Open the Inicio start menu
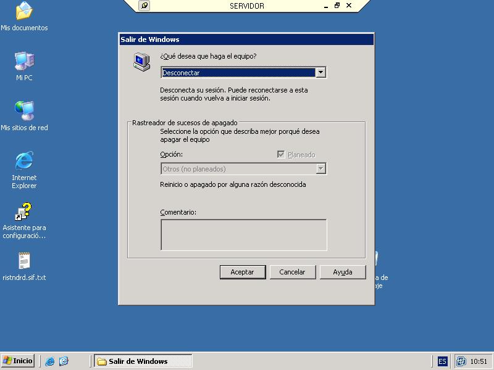This screenshot has width=494, height=370. [18, 361]
